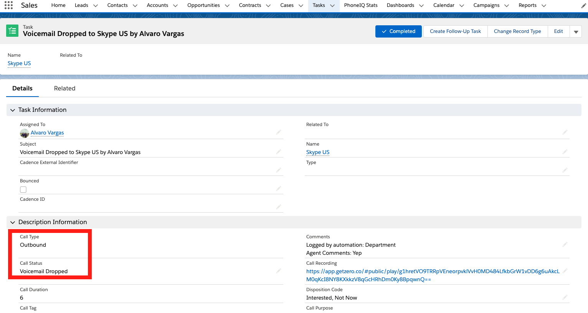The image size is (588, 313).
Task: Collapse the Description Information section
Action: (13, 222)
